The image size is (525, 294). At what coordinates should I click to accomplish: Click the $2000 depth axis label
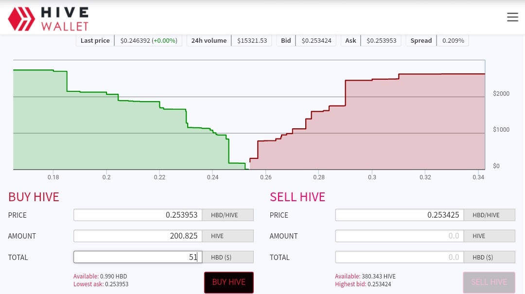(501, 94)
